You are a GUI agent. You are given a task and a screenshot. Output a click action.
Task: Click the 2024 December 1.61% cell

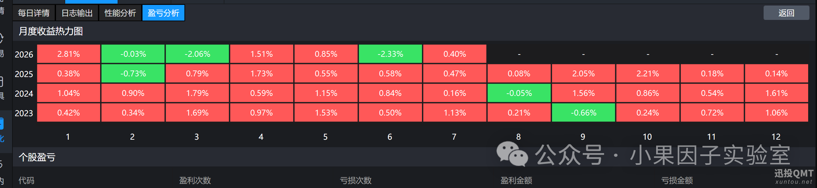click(x=776, y=93)
